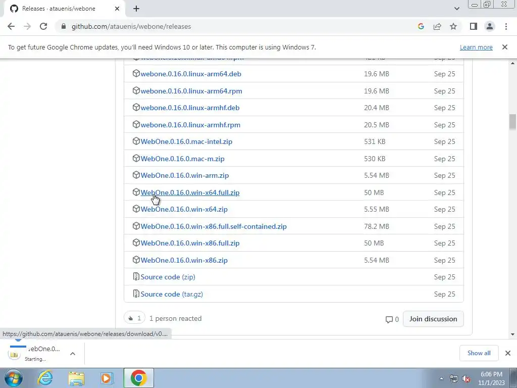Open Windows Media Player from taskbar
Viewport: 517px width, 388px height.
tap(106, 378)
